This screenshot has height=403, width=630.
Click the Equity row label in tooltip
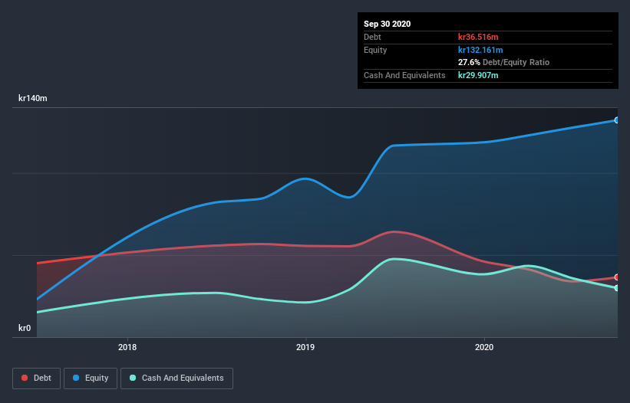tap(375, 50)
